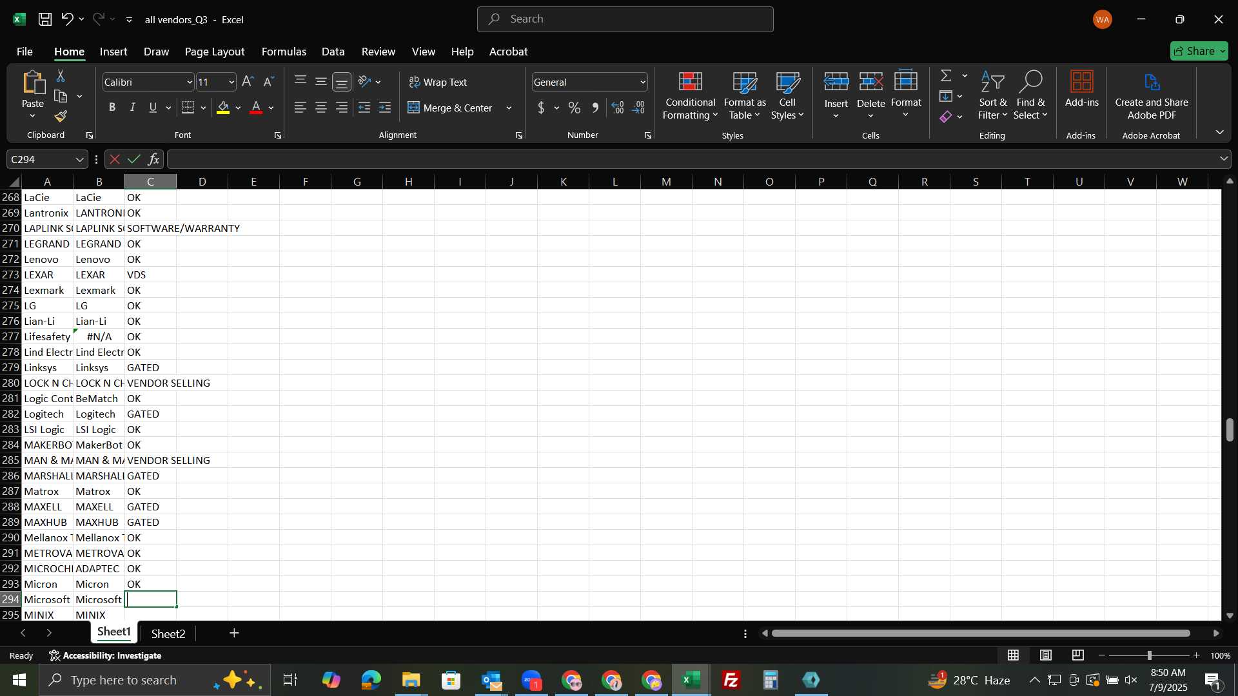Screen dimensions: 1238x696
Task: Click the Search box in title bar
Action: 625,19
